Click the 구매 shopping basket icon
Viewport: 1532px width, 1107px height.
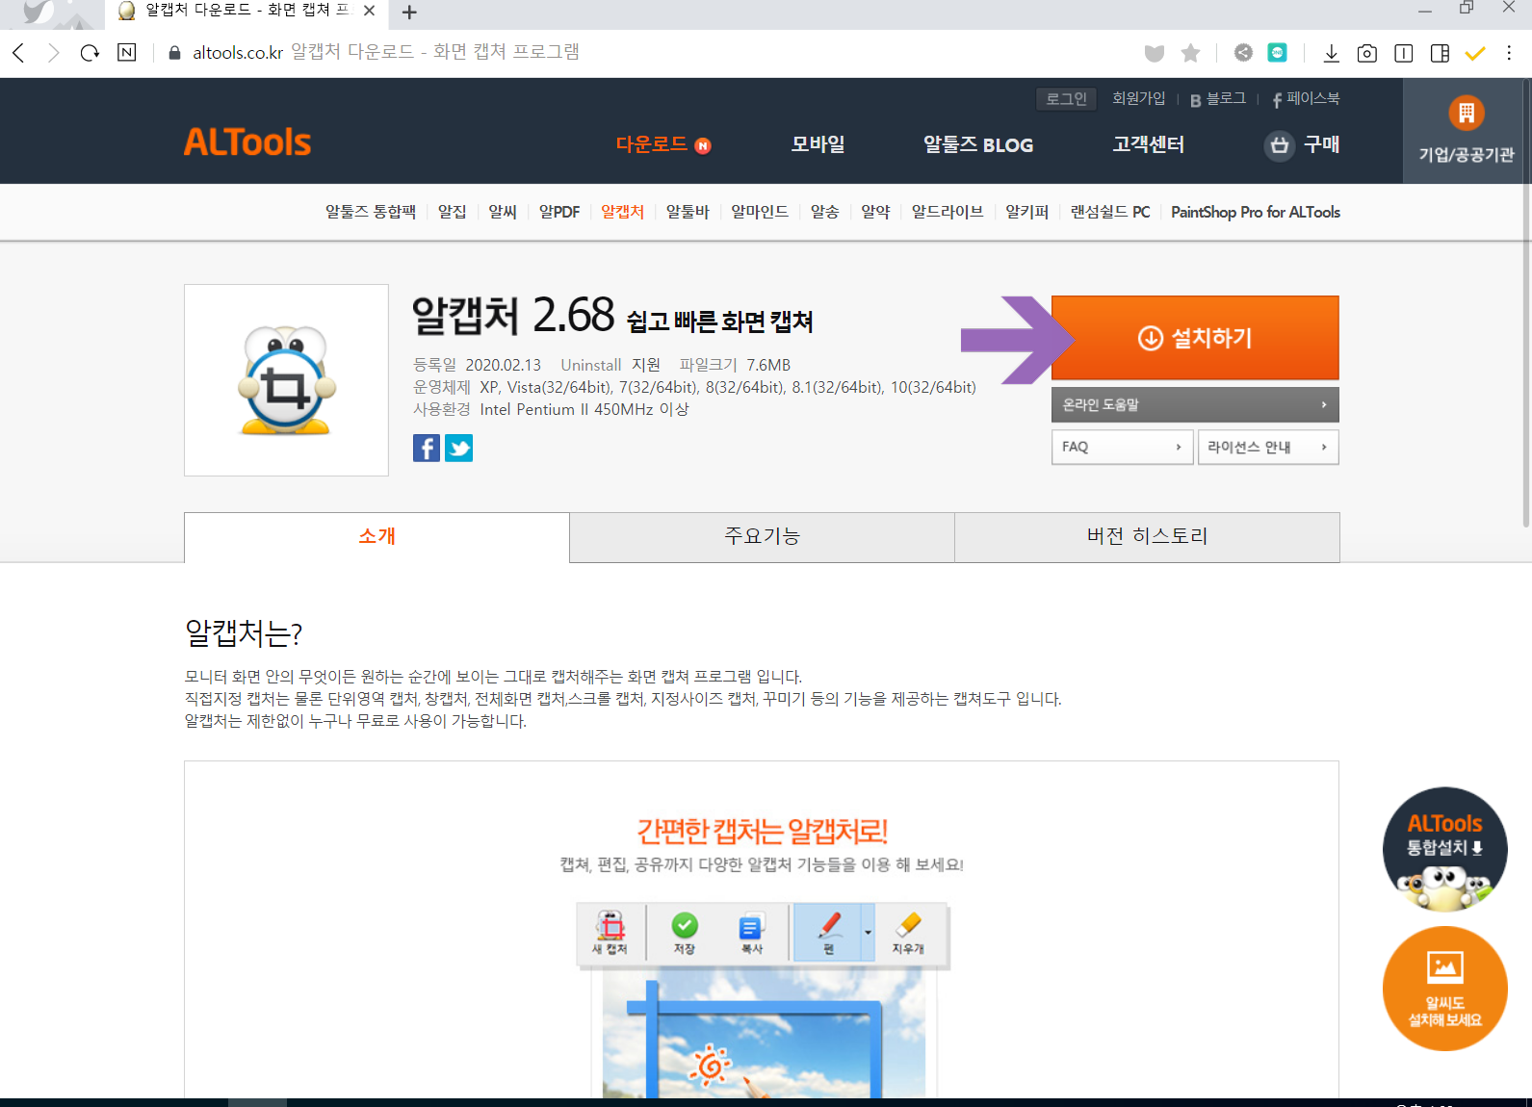(x=1279, y=145)
